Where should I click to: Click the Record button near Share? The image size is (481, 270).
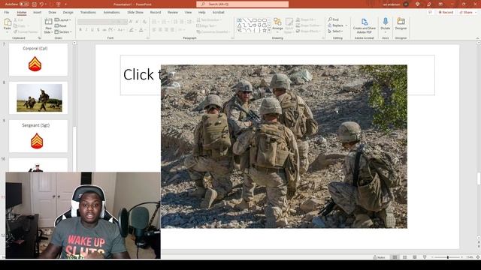click(446, 12)
